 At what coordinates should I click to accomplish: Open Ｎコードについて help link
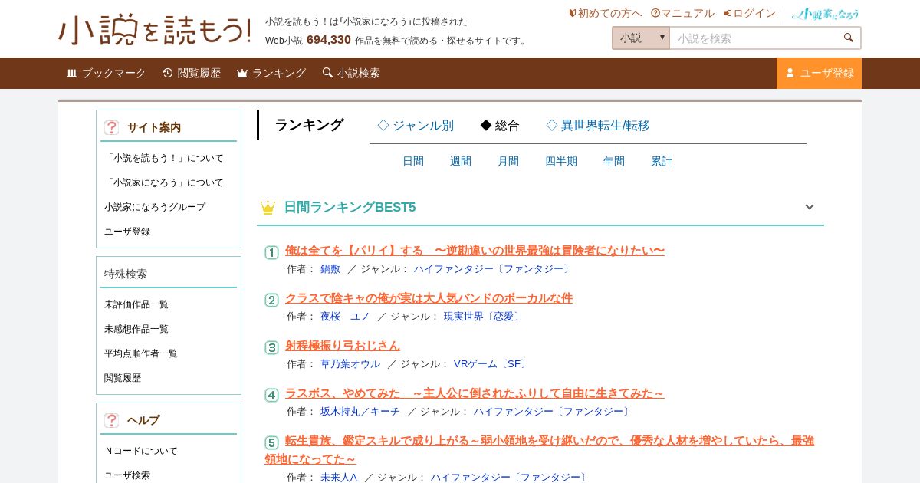point(141,451)
